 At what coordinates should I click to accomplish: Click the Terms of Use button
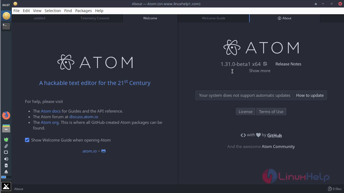(271, 112)
